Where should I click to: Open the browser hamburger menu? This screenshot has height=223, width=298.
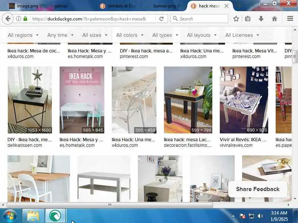point(290,19)
